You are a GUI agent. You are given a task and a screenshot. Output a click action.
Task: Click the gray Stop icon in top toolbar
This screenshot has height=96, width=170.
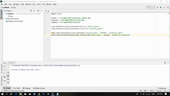tap(164, 7)
